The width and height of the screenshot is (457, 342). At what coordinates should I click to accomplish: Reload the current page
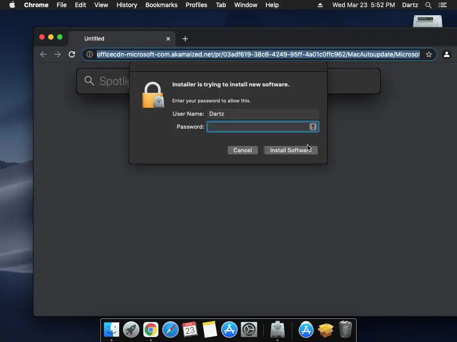(72, 54)
